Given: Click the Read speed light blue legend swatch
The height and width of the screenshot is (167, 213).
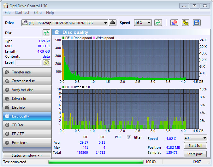Looking at the screenshot, I should 72,38.
